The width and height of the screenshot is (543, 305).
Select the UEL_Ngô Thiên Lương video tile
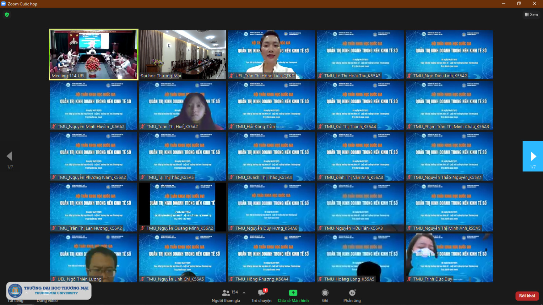(x=94, y=258)
